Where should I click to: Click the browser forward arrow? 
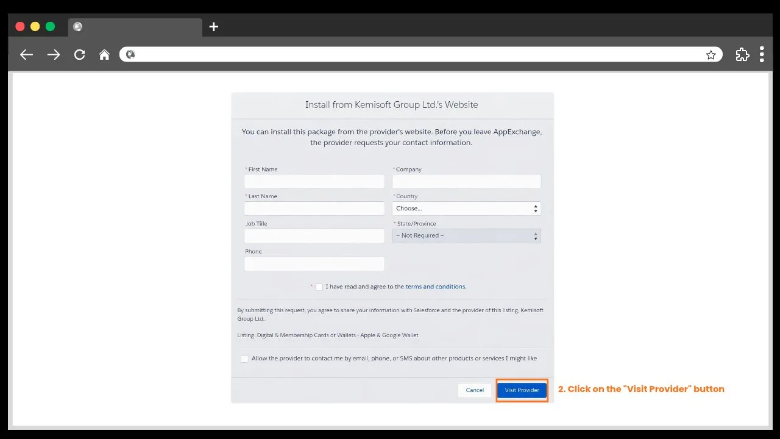pyautogui.click(x=54, y=55)
